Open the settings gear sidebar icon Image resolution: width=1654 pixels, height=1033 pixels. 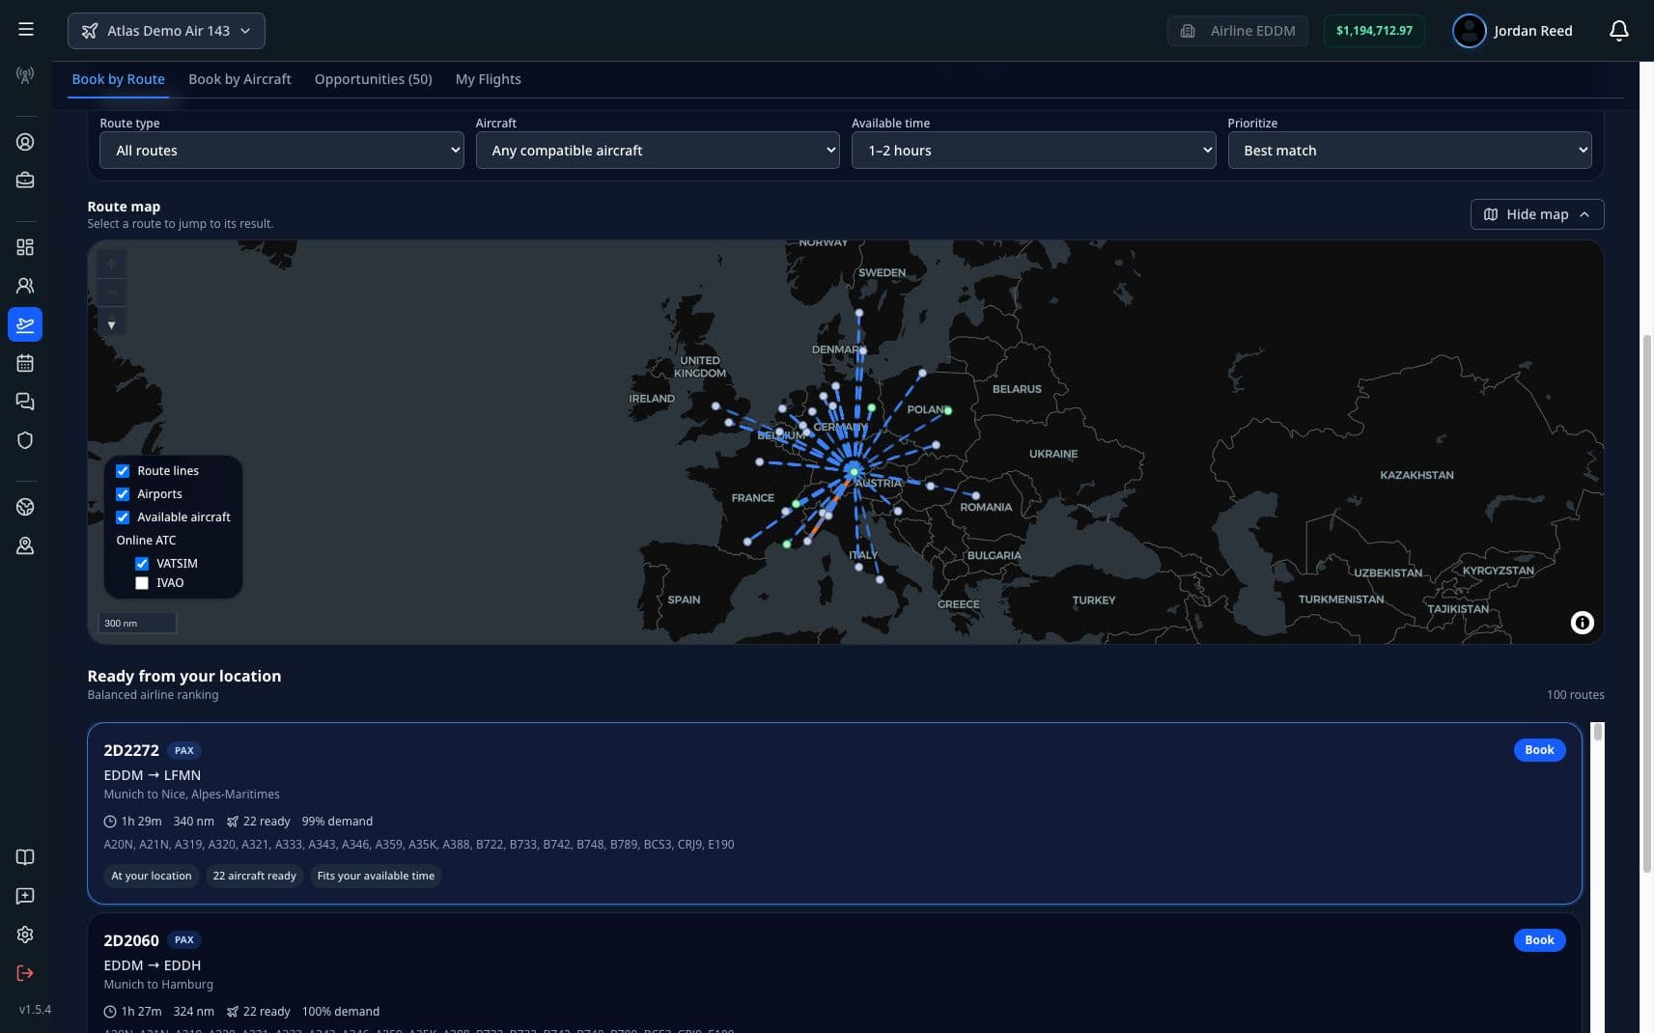25,935
